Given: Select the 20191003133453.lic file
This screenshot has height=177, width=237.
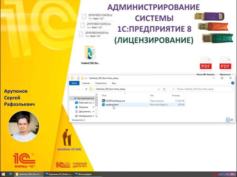Looking at the screenshot, I should (96, 25).
